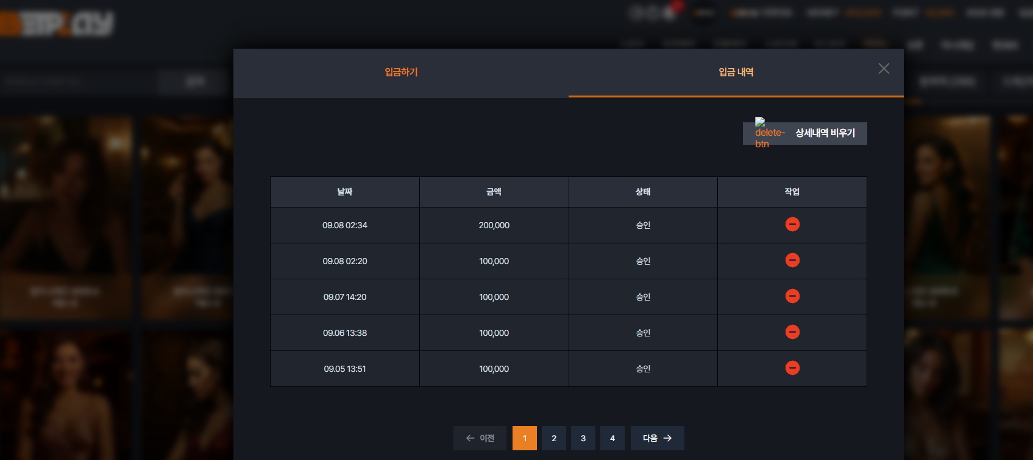1033x460 pixels.
Task: Select current page 1 button
Action: tap(525, 438)
